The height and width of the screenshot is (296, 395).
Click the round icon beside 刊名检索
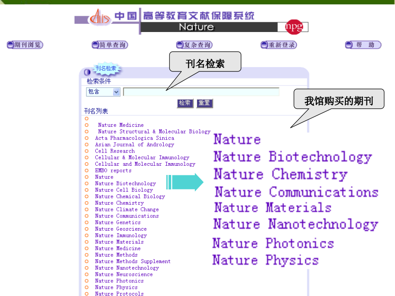87,72
